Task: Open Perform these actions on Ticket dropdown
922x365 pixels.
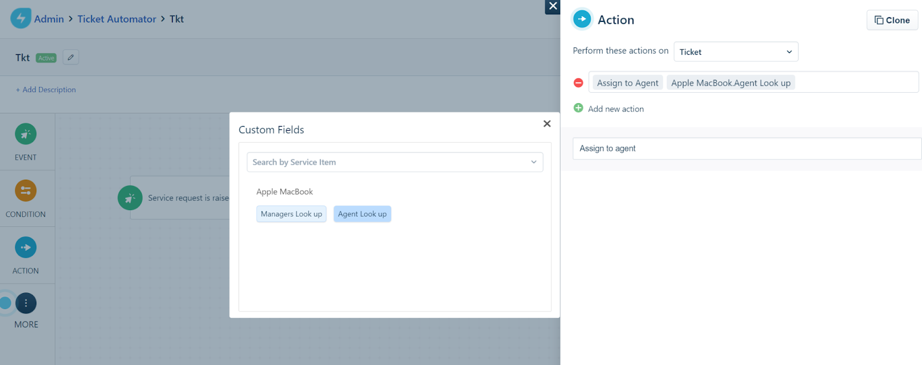Action: tap(736, 52)
